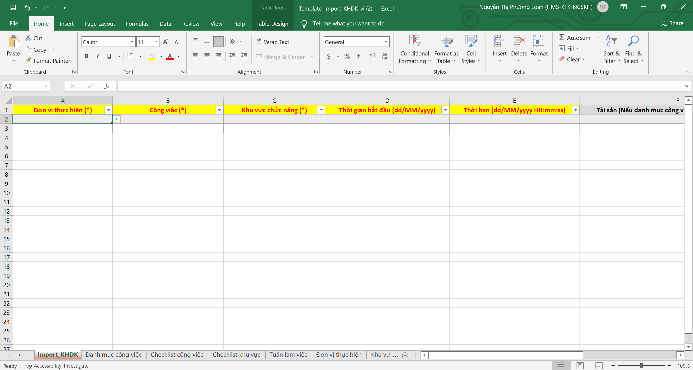
Task: Click the yellow Fill Color swatch button
Action: 152,57
